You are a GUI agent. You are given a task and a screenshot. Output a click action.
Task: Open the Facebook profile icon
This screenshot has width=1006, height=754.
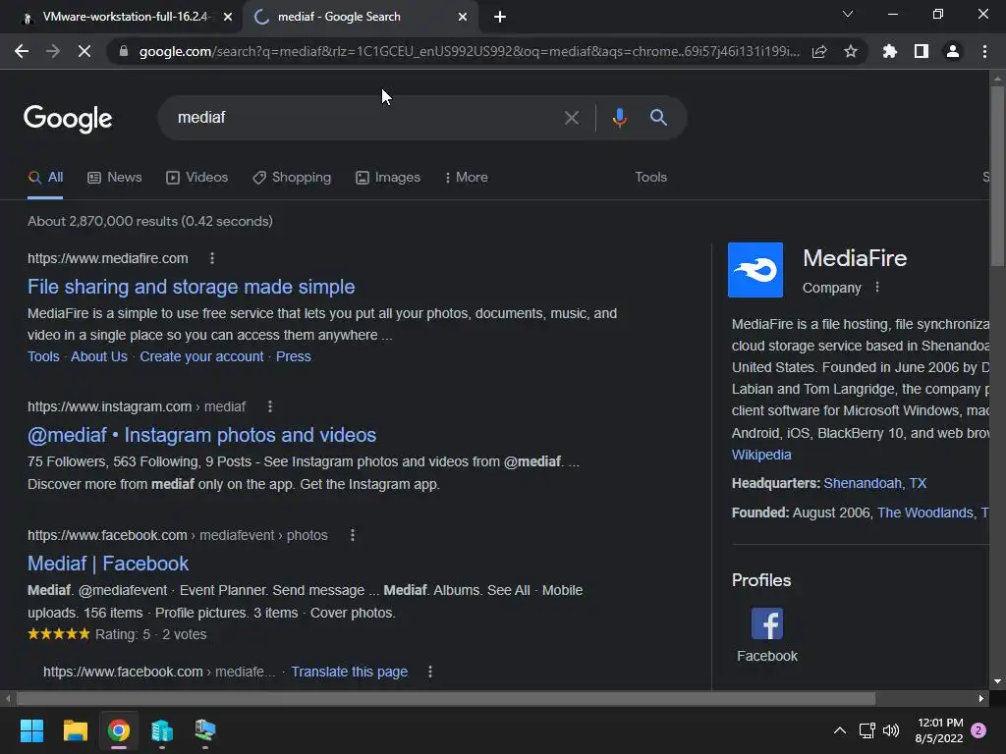(766, 623)
